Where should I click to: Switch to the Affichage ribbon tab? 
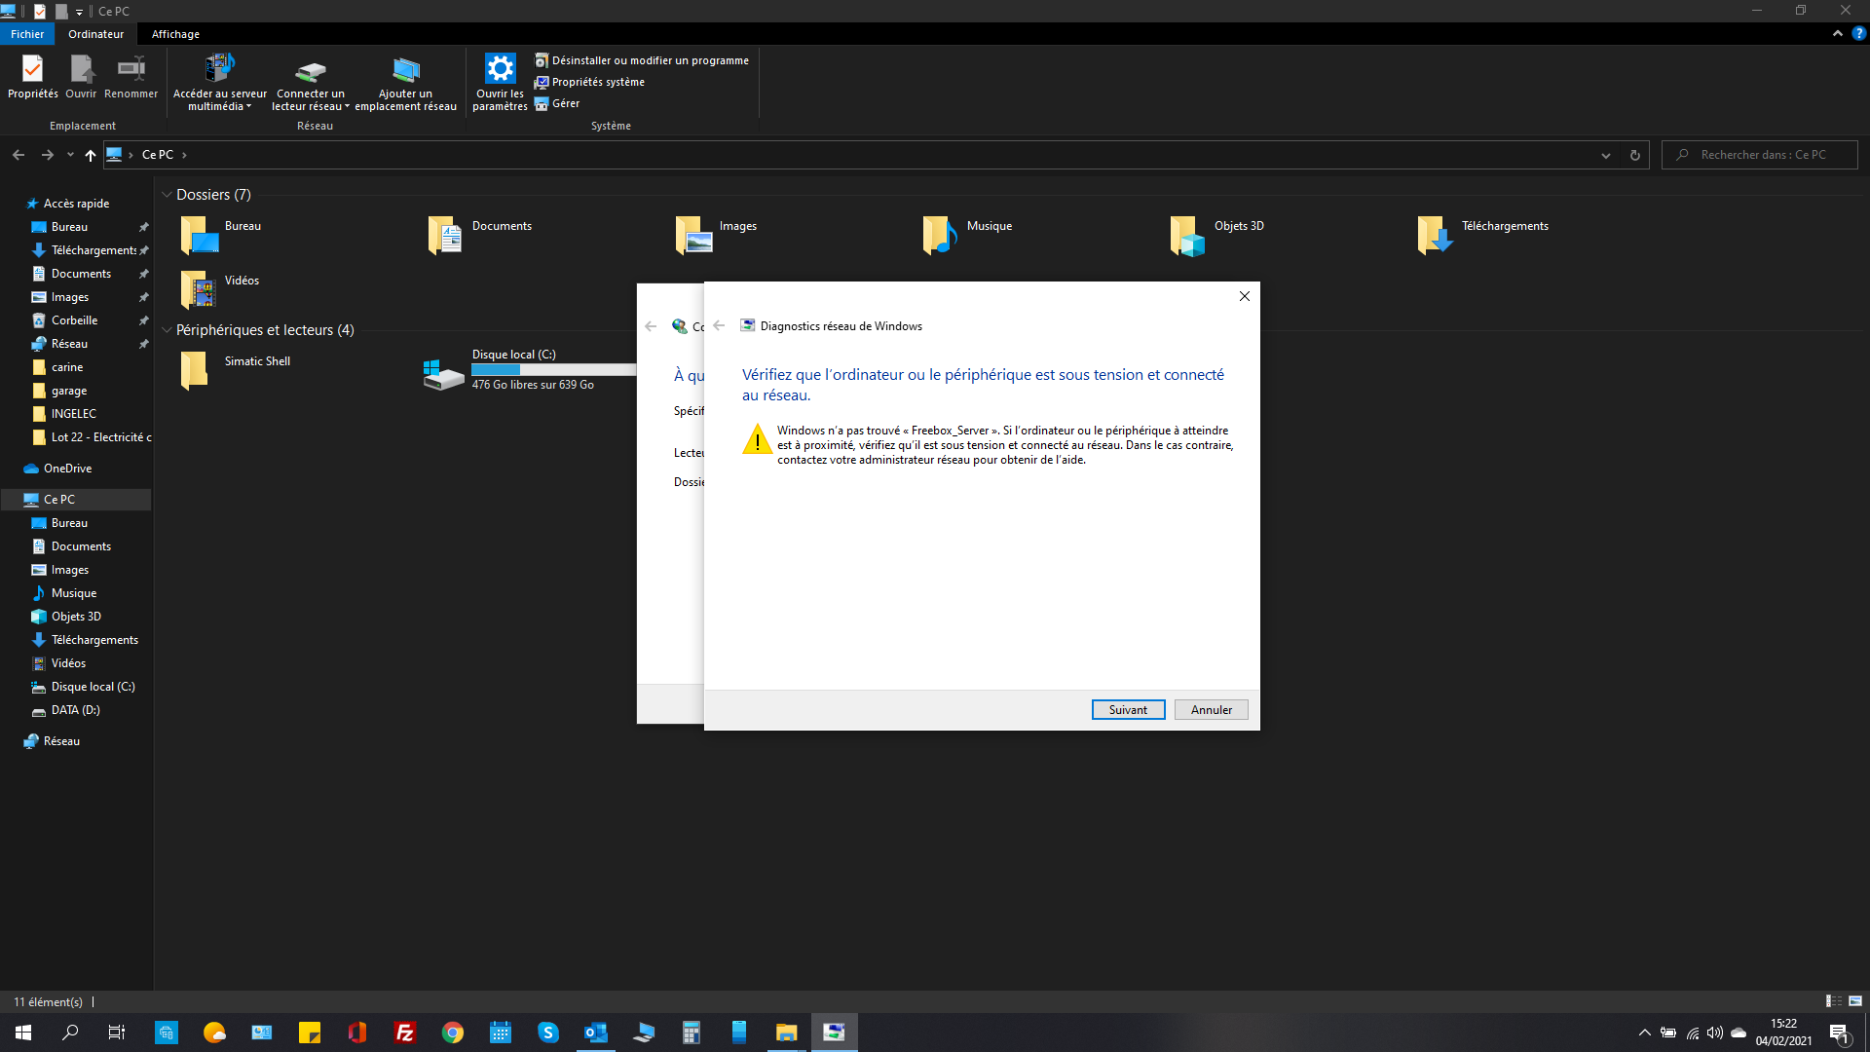point(175,34)
